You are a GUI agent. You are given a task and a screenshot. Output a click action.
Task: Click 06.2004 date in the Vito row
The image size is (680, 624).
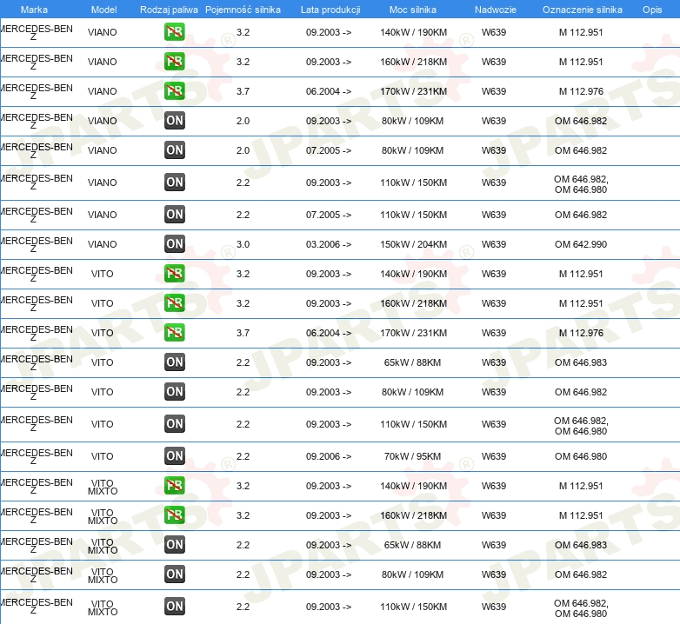(329, 333)
